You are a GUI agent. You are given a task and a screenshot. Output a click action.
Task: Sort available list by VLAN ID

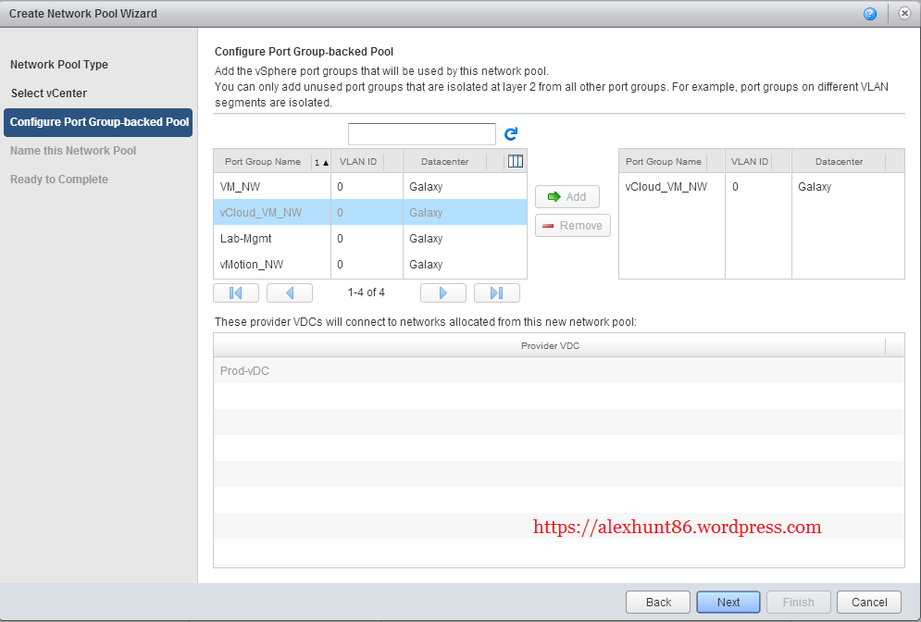(357, 162)
